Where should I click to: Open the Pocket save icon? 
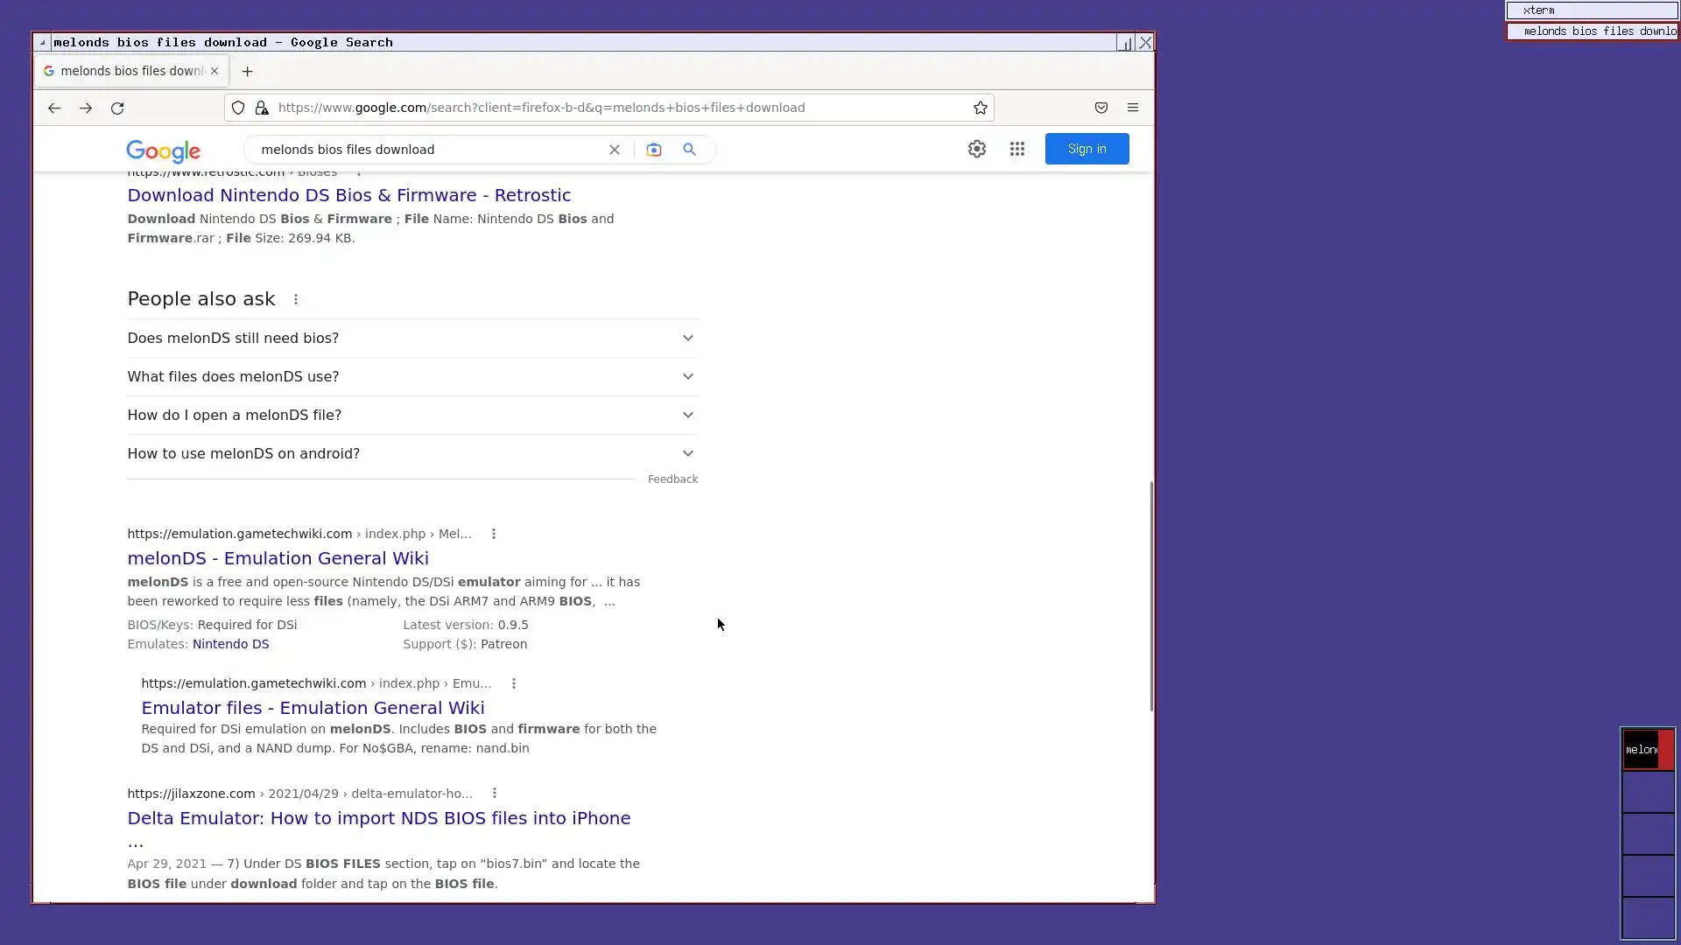1101,108
